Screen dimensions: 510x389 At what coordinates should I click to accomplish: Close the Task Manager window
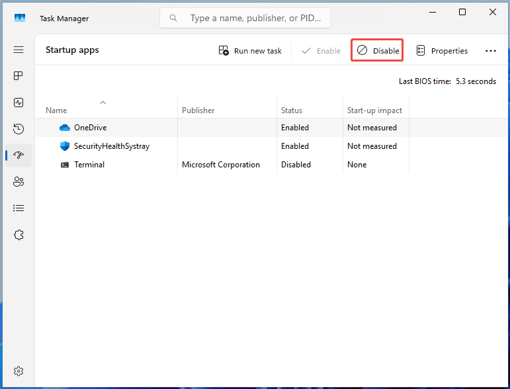492,12
